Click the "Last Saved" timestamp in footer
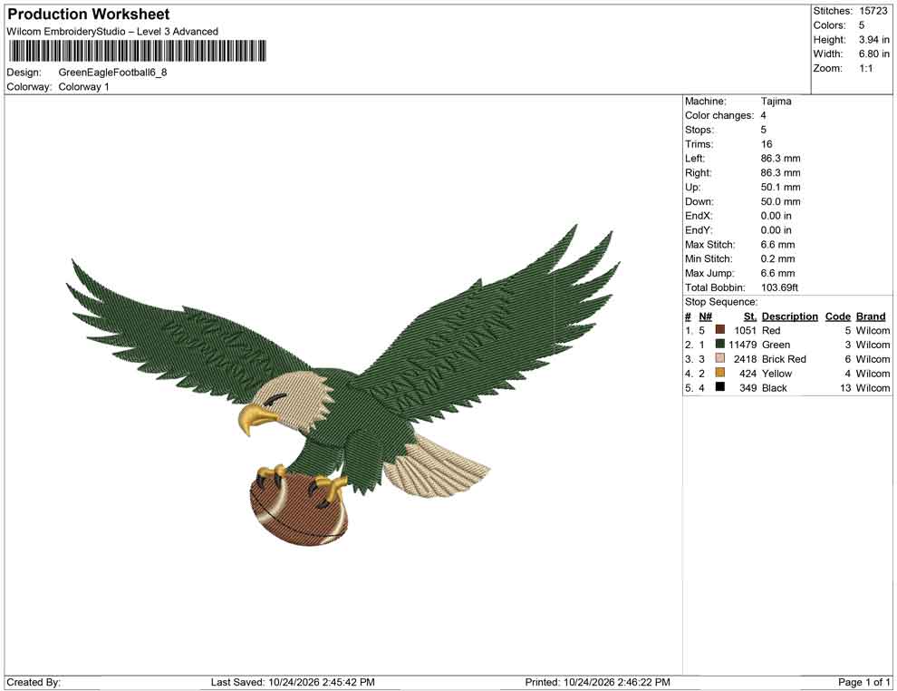The height and width of the screenshot is (691, 897). click(293, 682)
